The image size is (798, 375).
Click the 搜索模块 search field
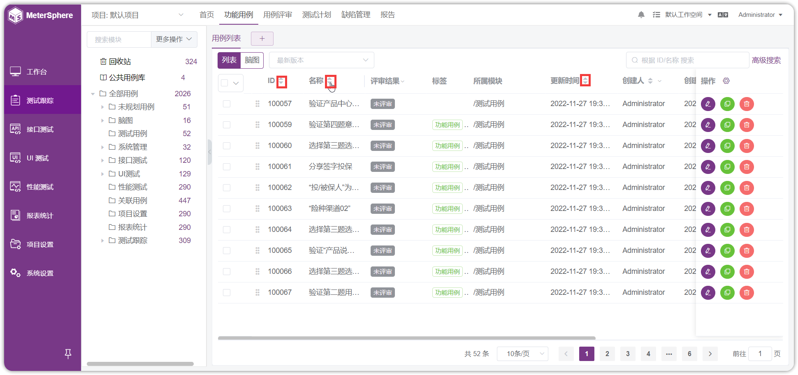119,39
